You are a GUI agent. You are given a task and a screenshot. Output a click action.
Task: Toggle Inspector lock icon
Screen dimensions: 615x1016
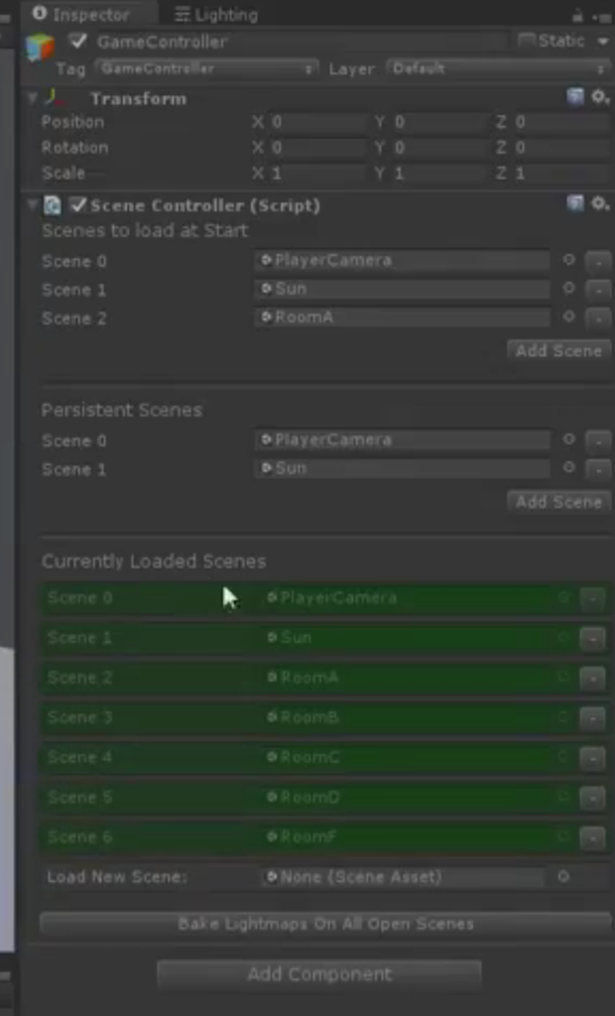pyautogui.click(x=576, y=15)
